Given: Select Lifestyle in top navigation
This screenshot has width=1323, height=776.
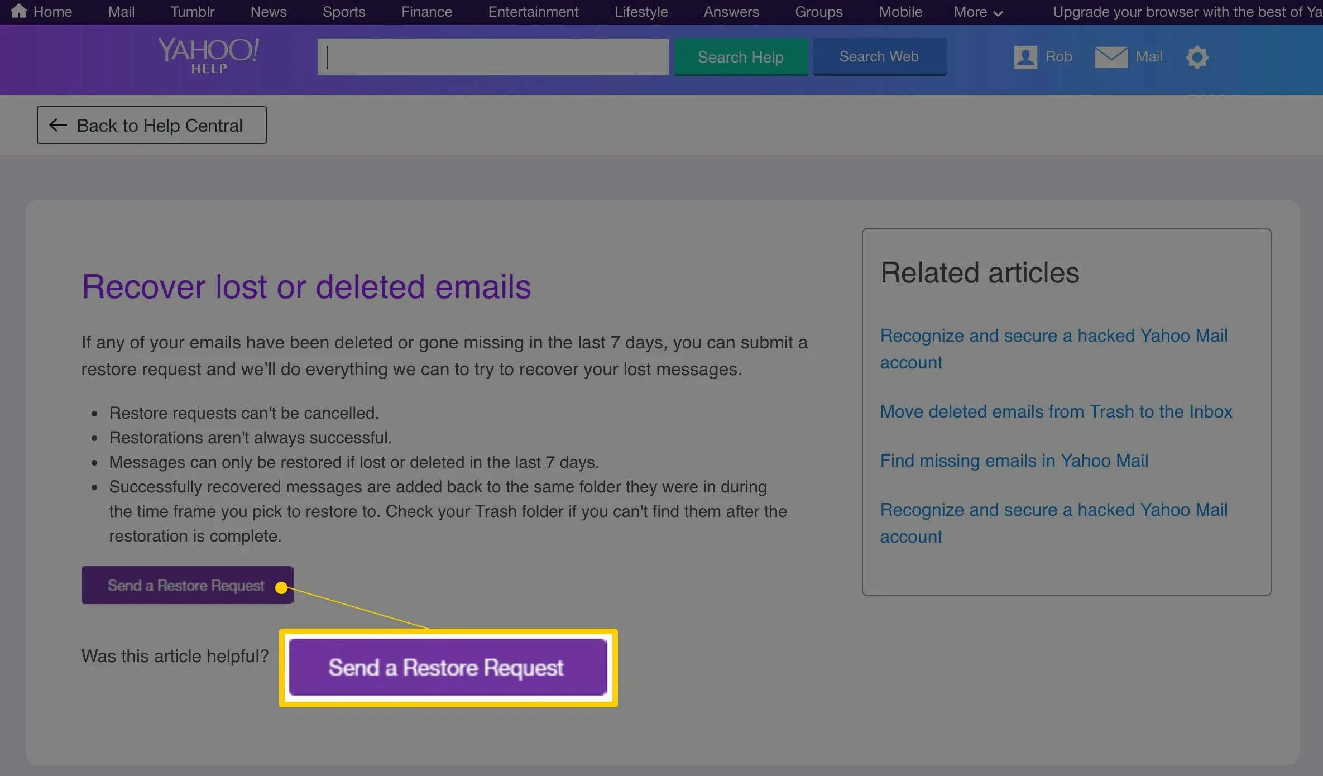Looking at the screenshot, I should [x=641, y=12].
